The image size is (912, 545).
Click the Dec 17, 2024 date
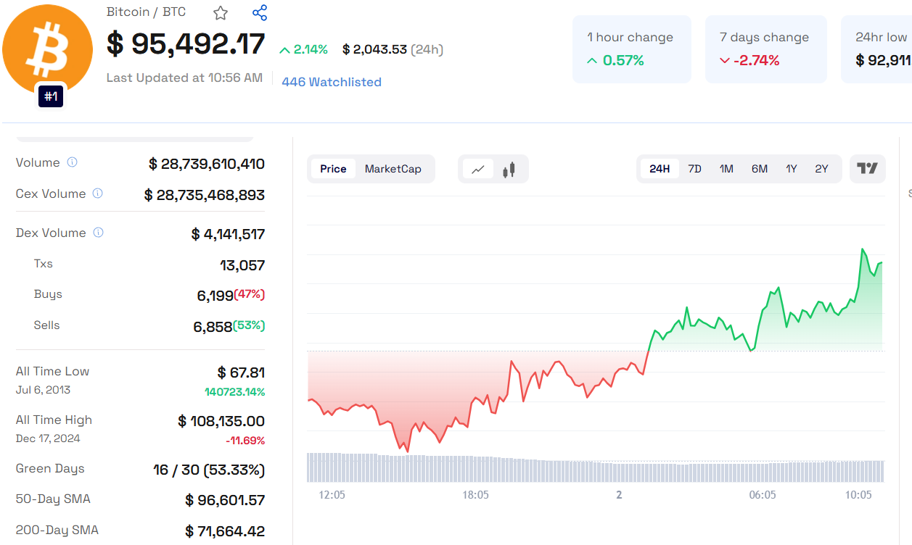pyautogui.click(x=48, y=438)
